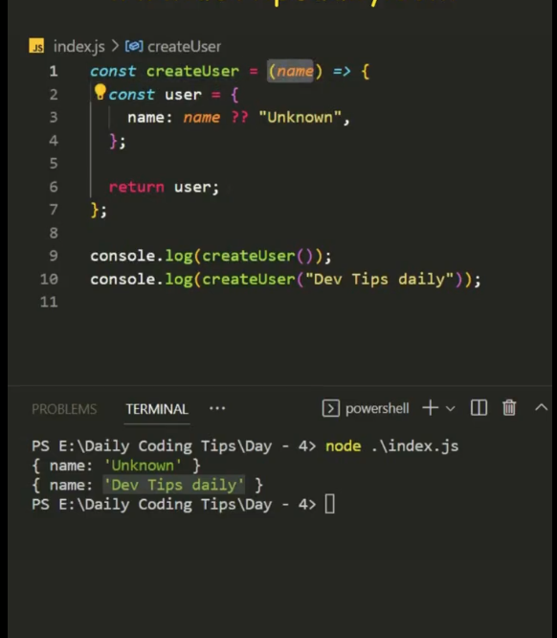Split the terminal with split icon
Image resolution: width=557 pixels, height=638 pixels.
click(x=479, y=408)
